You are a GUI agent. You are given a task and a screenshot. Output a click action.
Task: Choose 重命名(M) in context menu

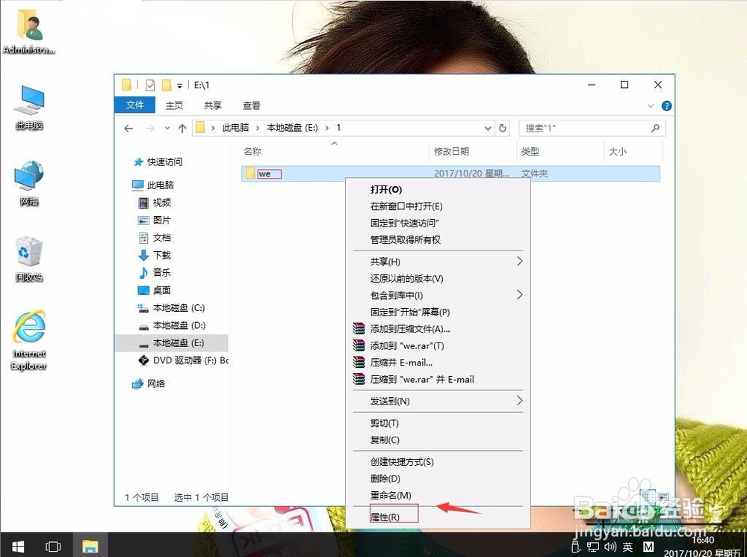coord(438,495)
